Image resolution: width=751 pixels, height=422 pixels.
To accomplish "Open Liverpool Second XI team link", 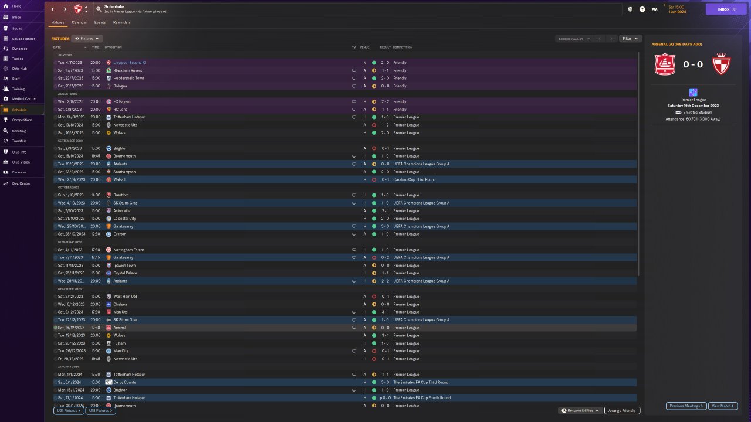I will click(x=130, y=62).
